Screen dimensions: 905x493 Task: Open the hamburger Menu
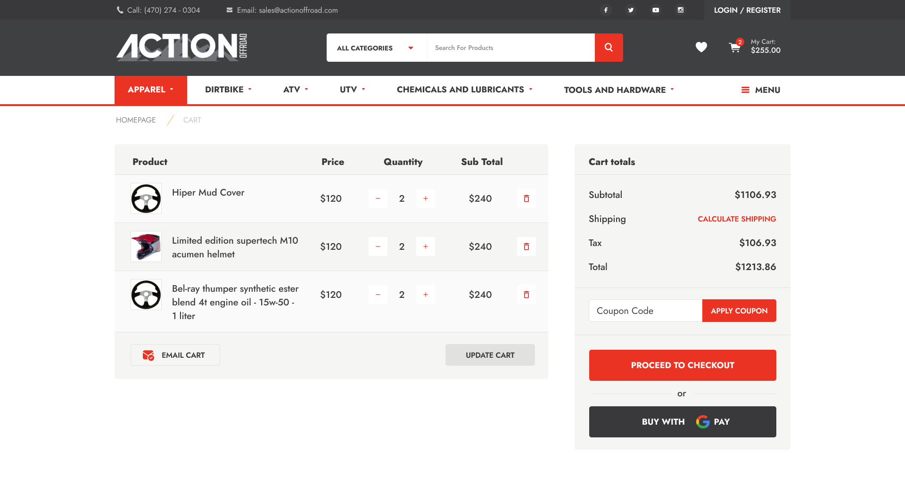[760, 90]
